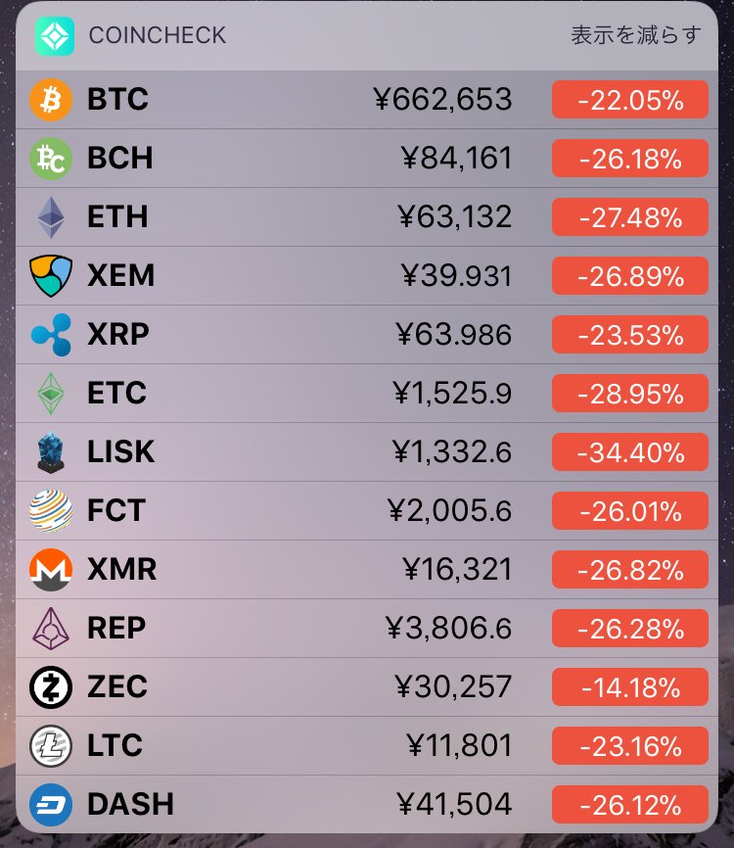This screenshot has width=734, height=848.
Task: Tap the Monero XMR icon
Action: click(51, 570)
